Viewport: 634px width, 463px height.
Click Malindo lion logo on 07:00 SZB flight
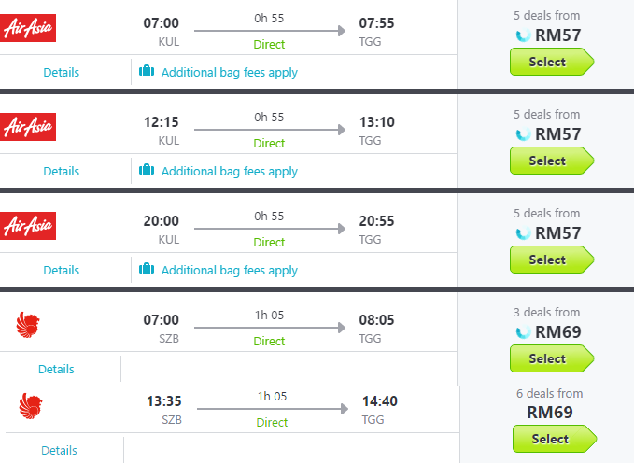29,326
